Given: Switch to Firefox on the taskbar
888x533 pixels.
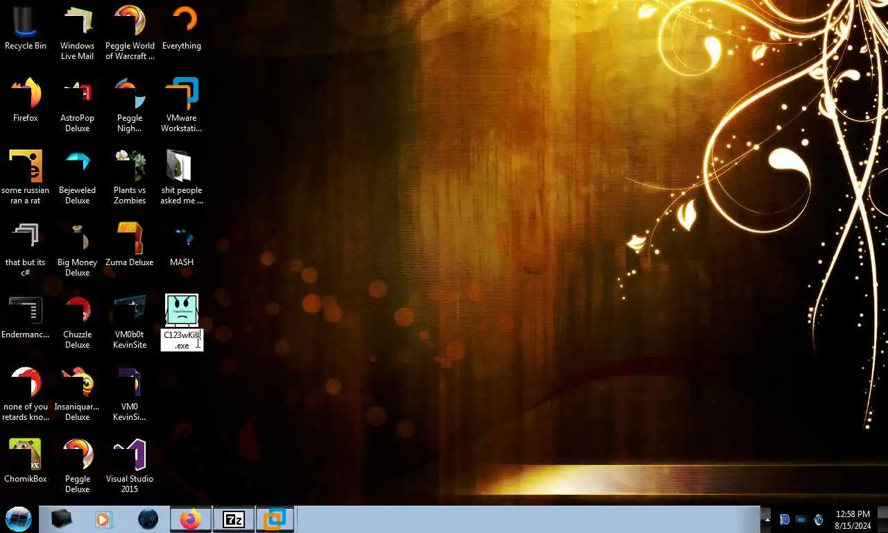Looking at the screenshot, I should tap(190, 518).
